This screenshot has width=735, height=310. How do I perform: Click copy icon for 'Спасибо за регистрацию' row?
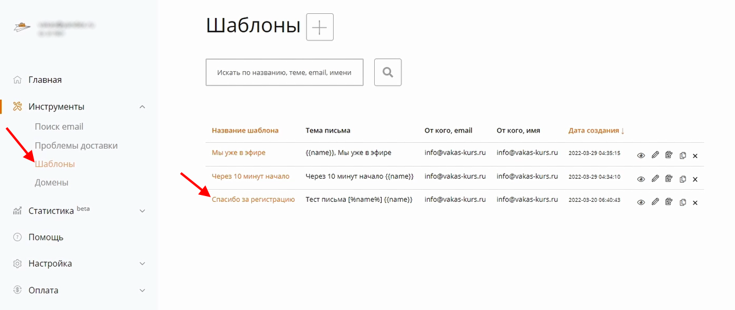pos(683,202)
